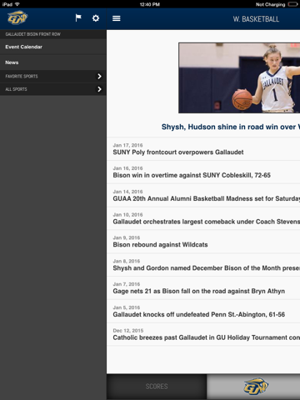
Task: Expand Favorite Sports chevron arrow
Action: (99, 76)
